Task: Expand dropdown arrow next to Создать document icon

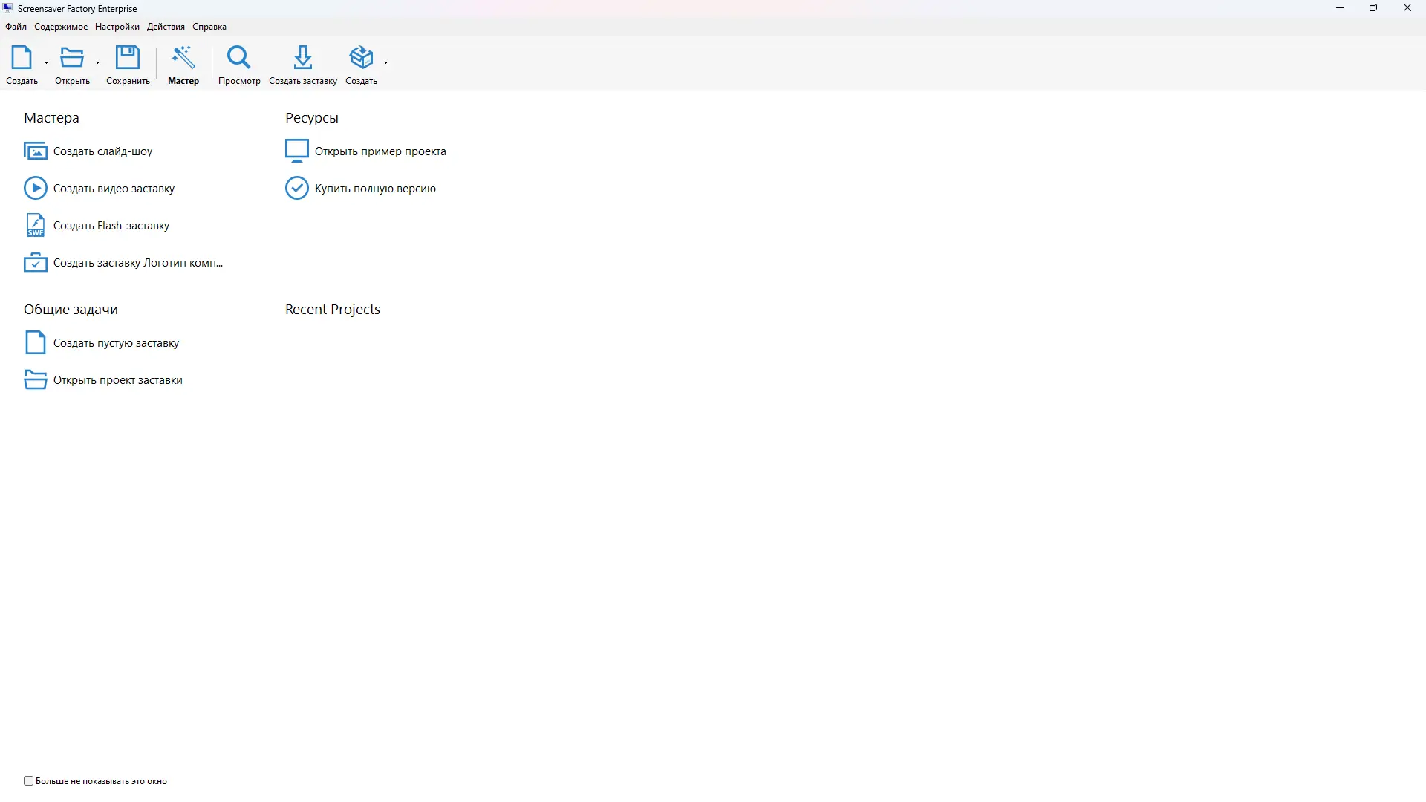Action: pyautogui.click(x=46, y=62)
